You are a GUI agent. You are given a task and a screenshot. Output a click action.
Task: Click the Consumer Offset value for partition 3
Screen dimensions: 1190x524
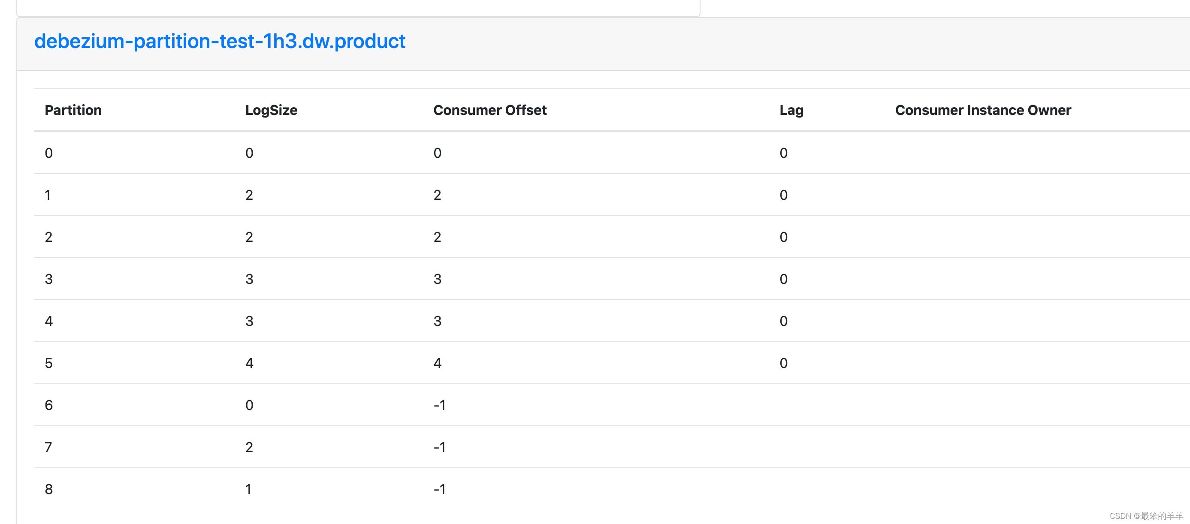[437, 279]
